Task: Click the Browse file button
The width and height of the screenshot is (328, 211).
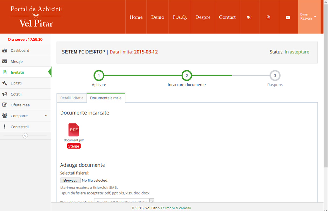Action: pos(70,180)
